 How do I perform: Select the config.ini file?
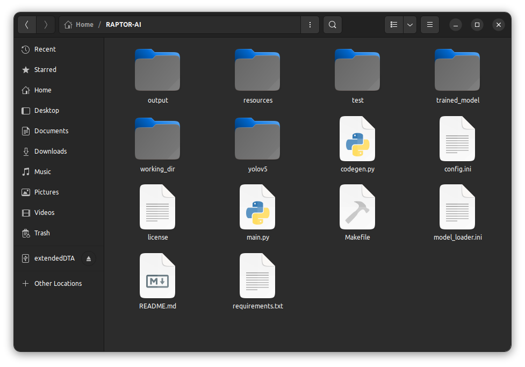click(457, 139)
